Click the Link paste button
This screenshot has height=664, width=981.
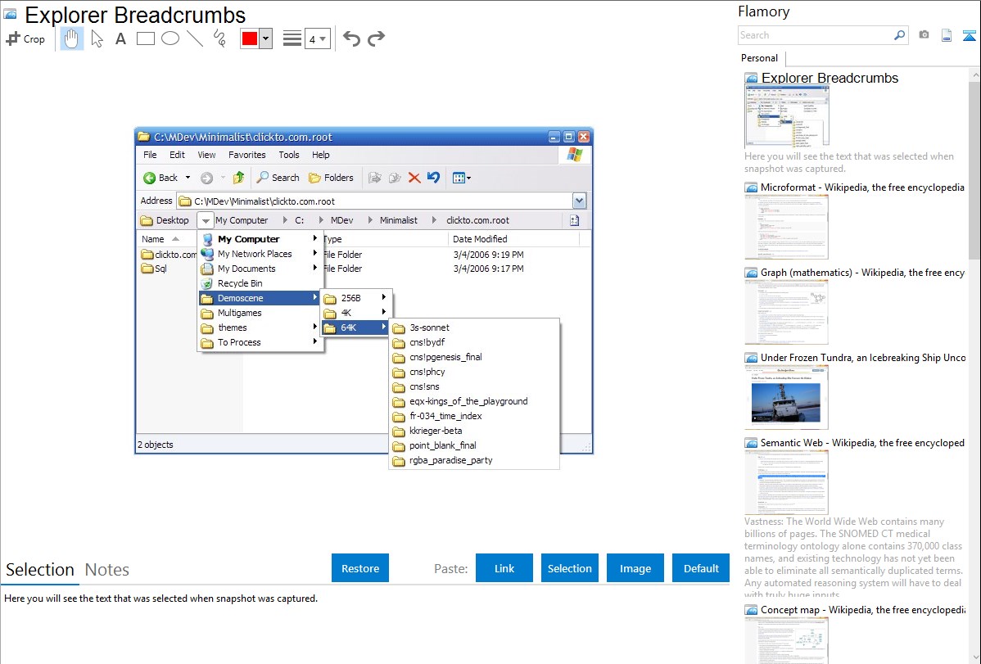click(x=504, y=568)
